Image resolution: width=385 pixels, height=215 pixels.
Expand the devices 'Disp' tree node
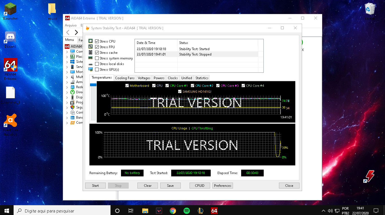(x=67, y=97)
